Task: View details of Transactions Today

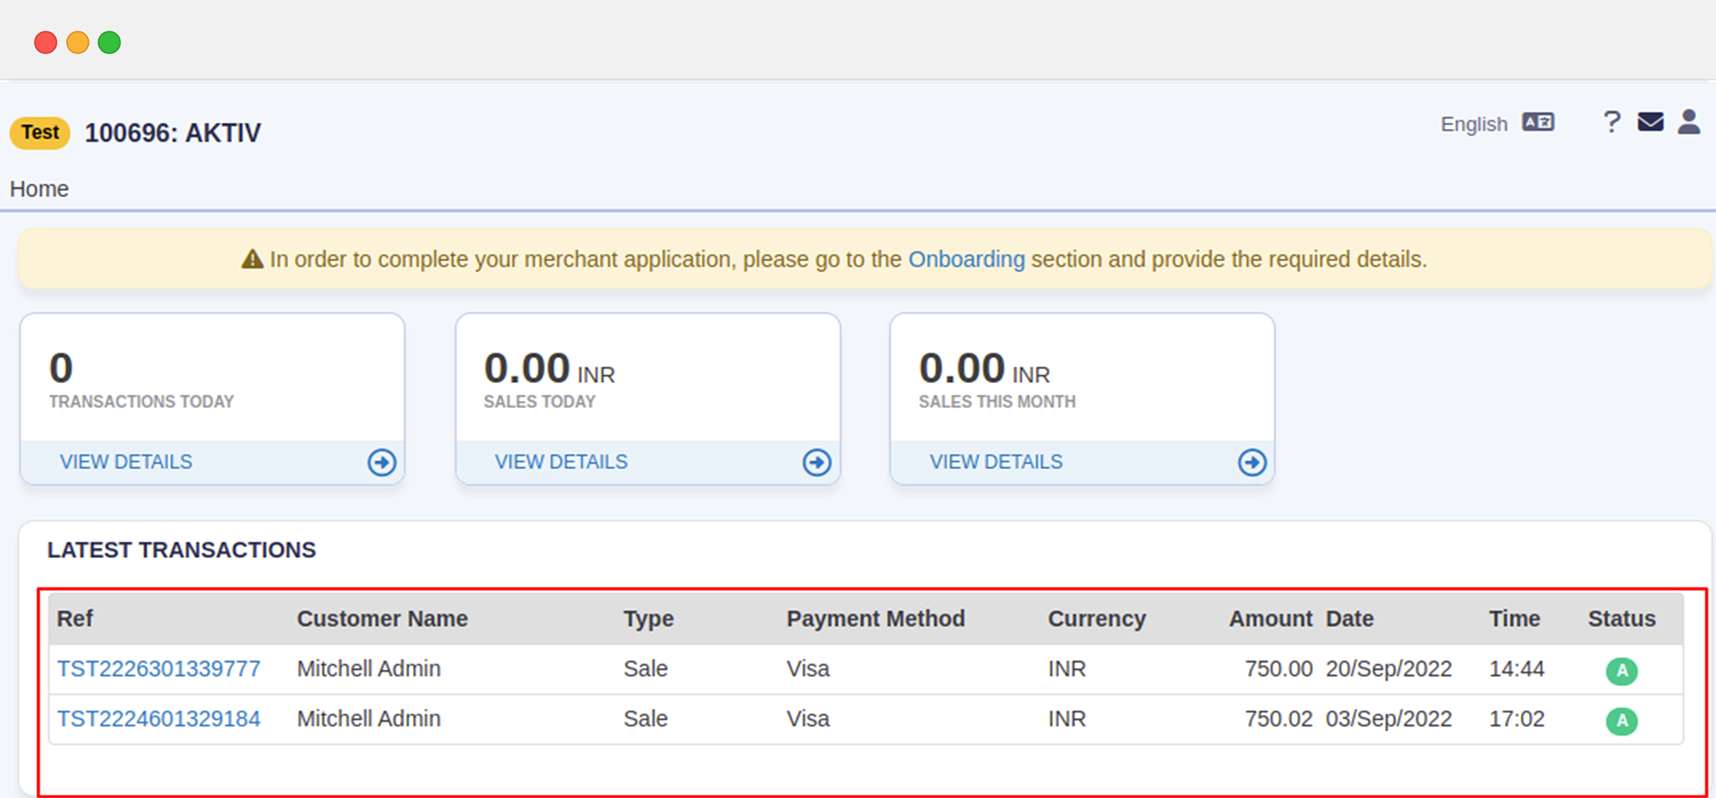Action: pos(126,462)
